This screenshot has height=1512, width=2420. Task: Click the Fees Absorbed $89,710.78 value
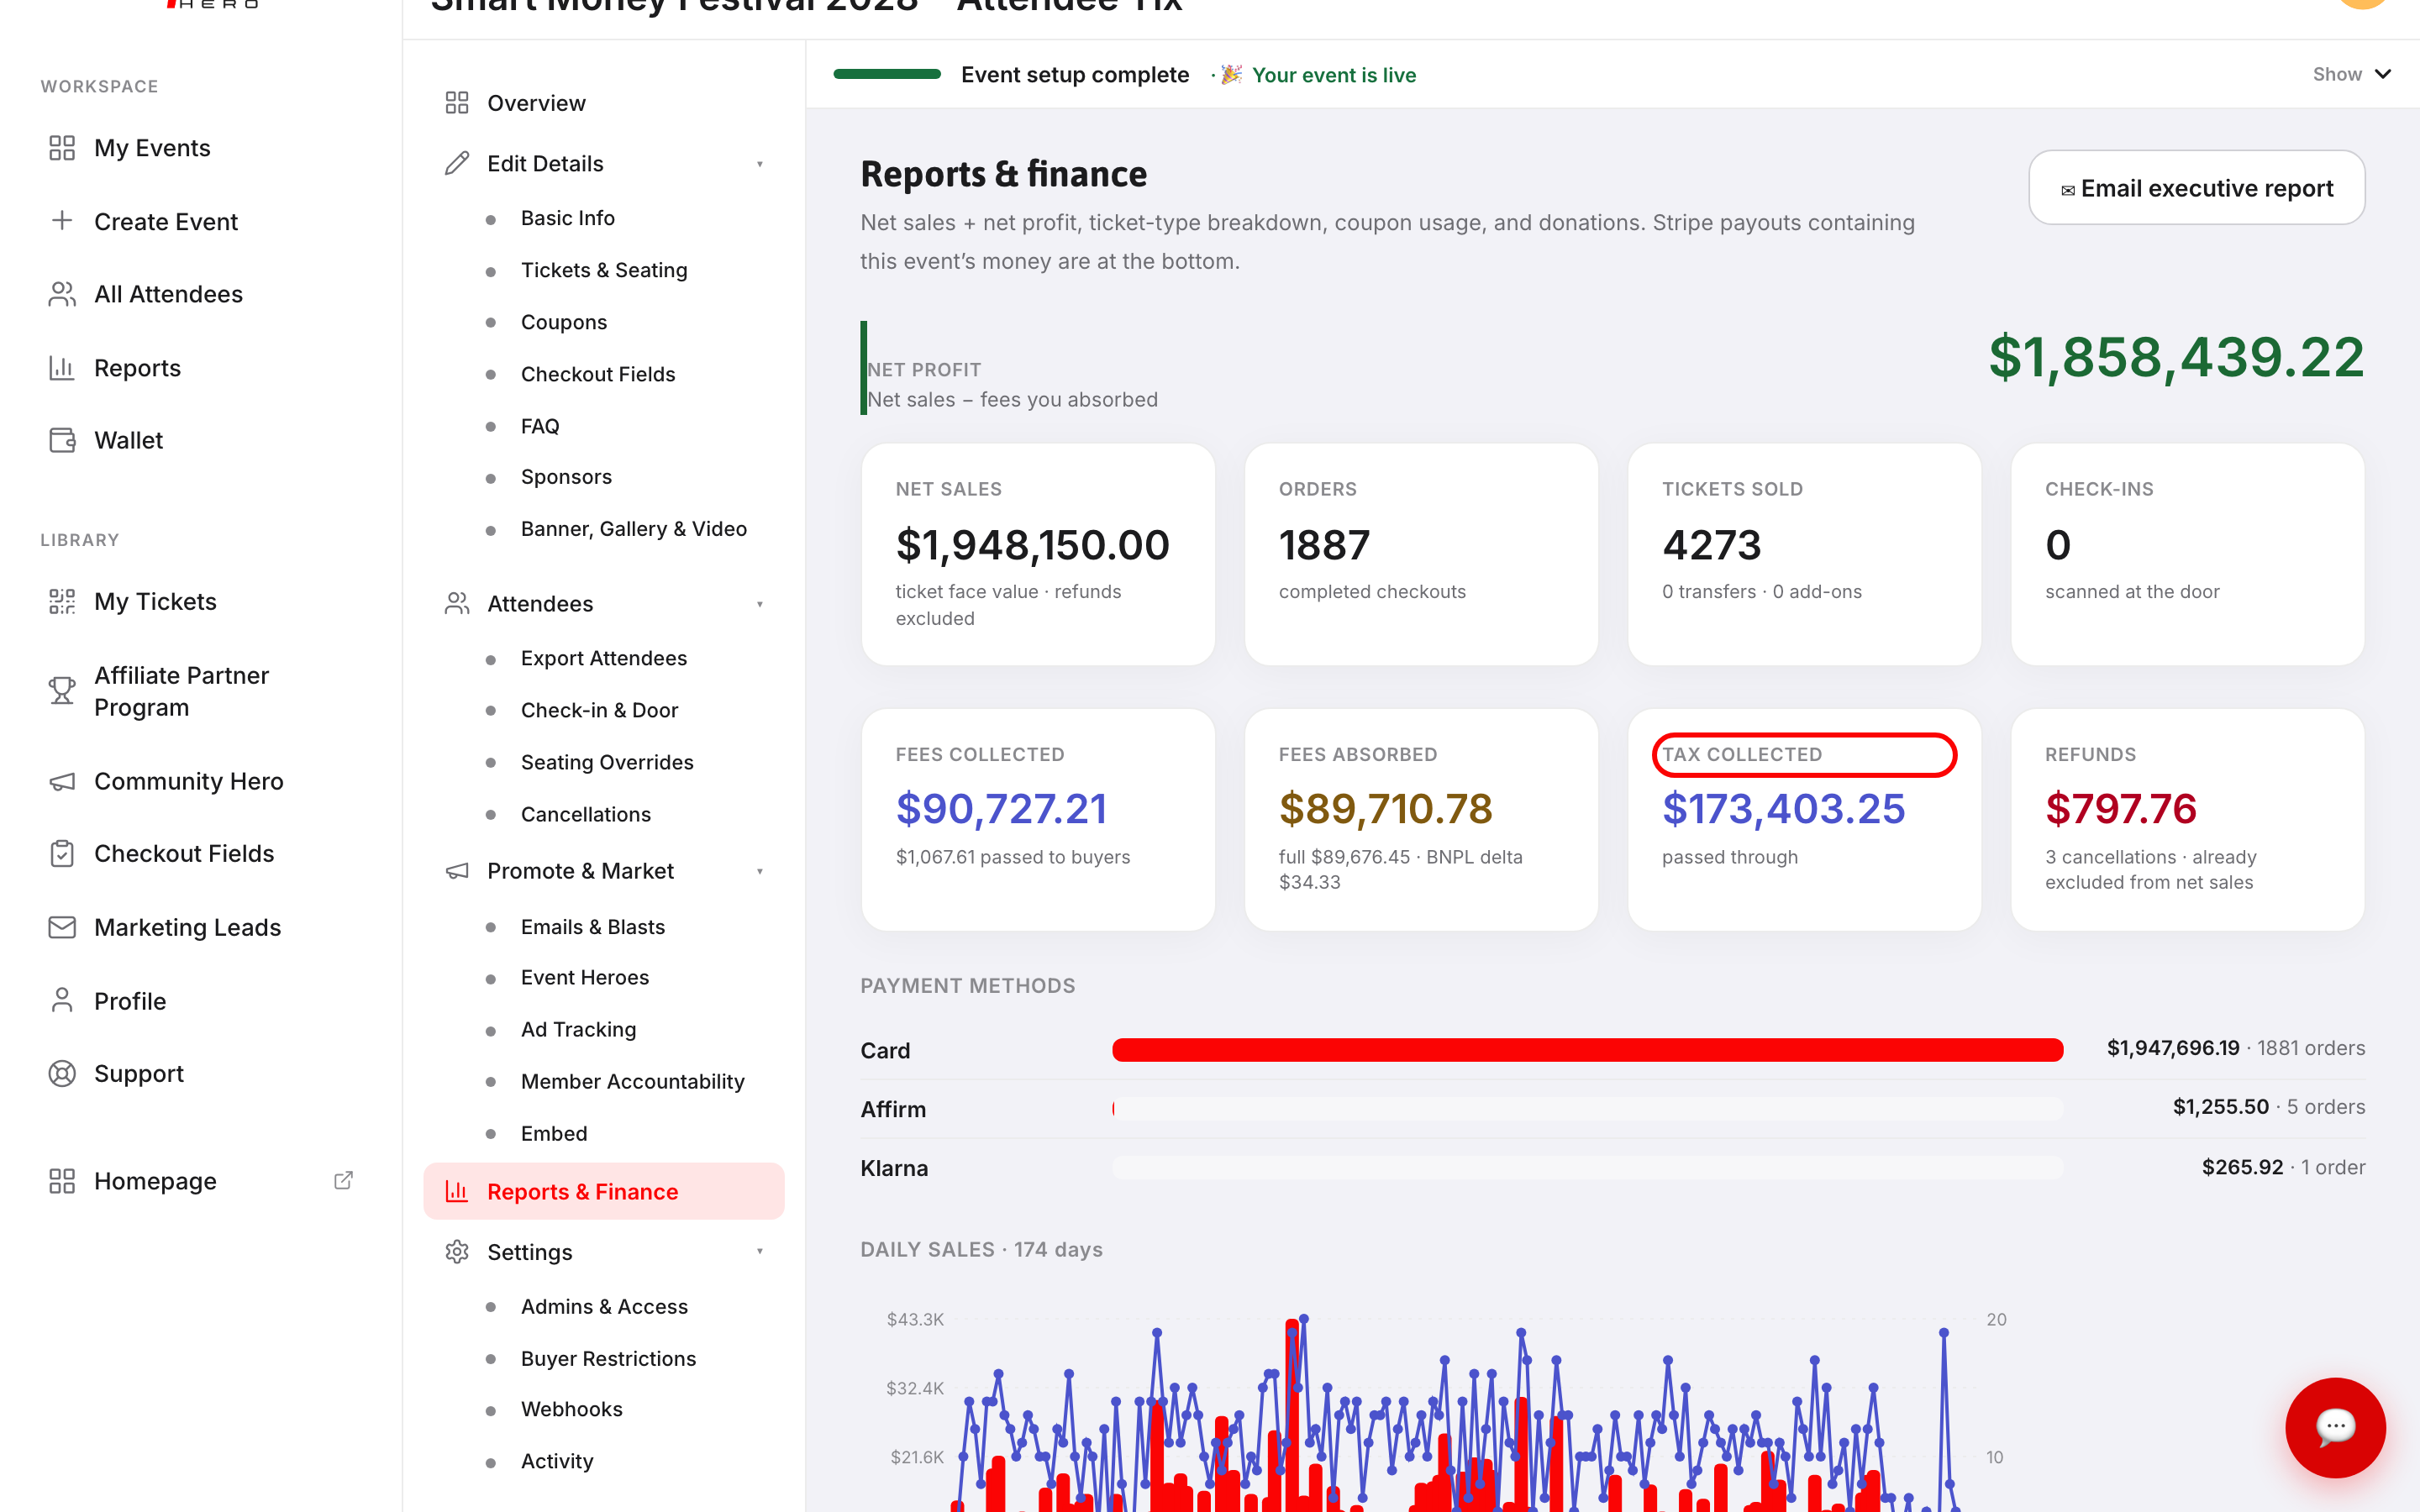pos(1385,809)
